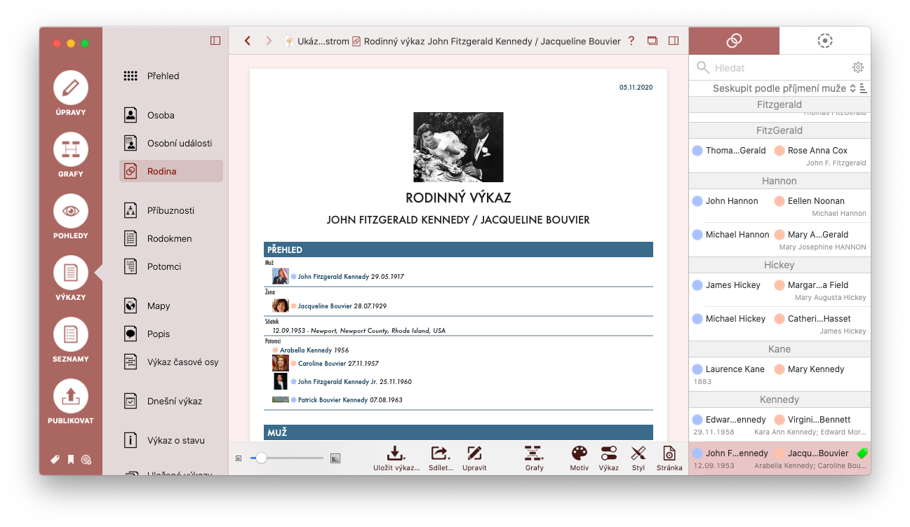Go back with the navigation arrow

pos(248,41)
